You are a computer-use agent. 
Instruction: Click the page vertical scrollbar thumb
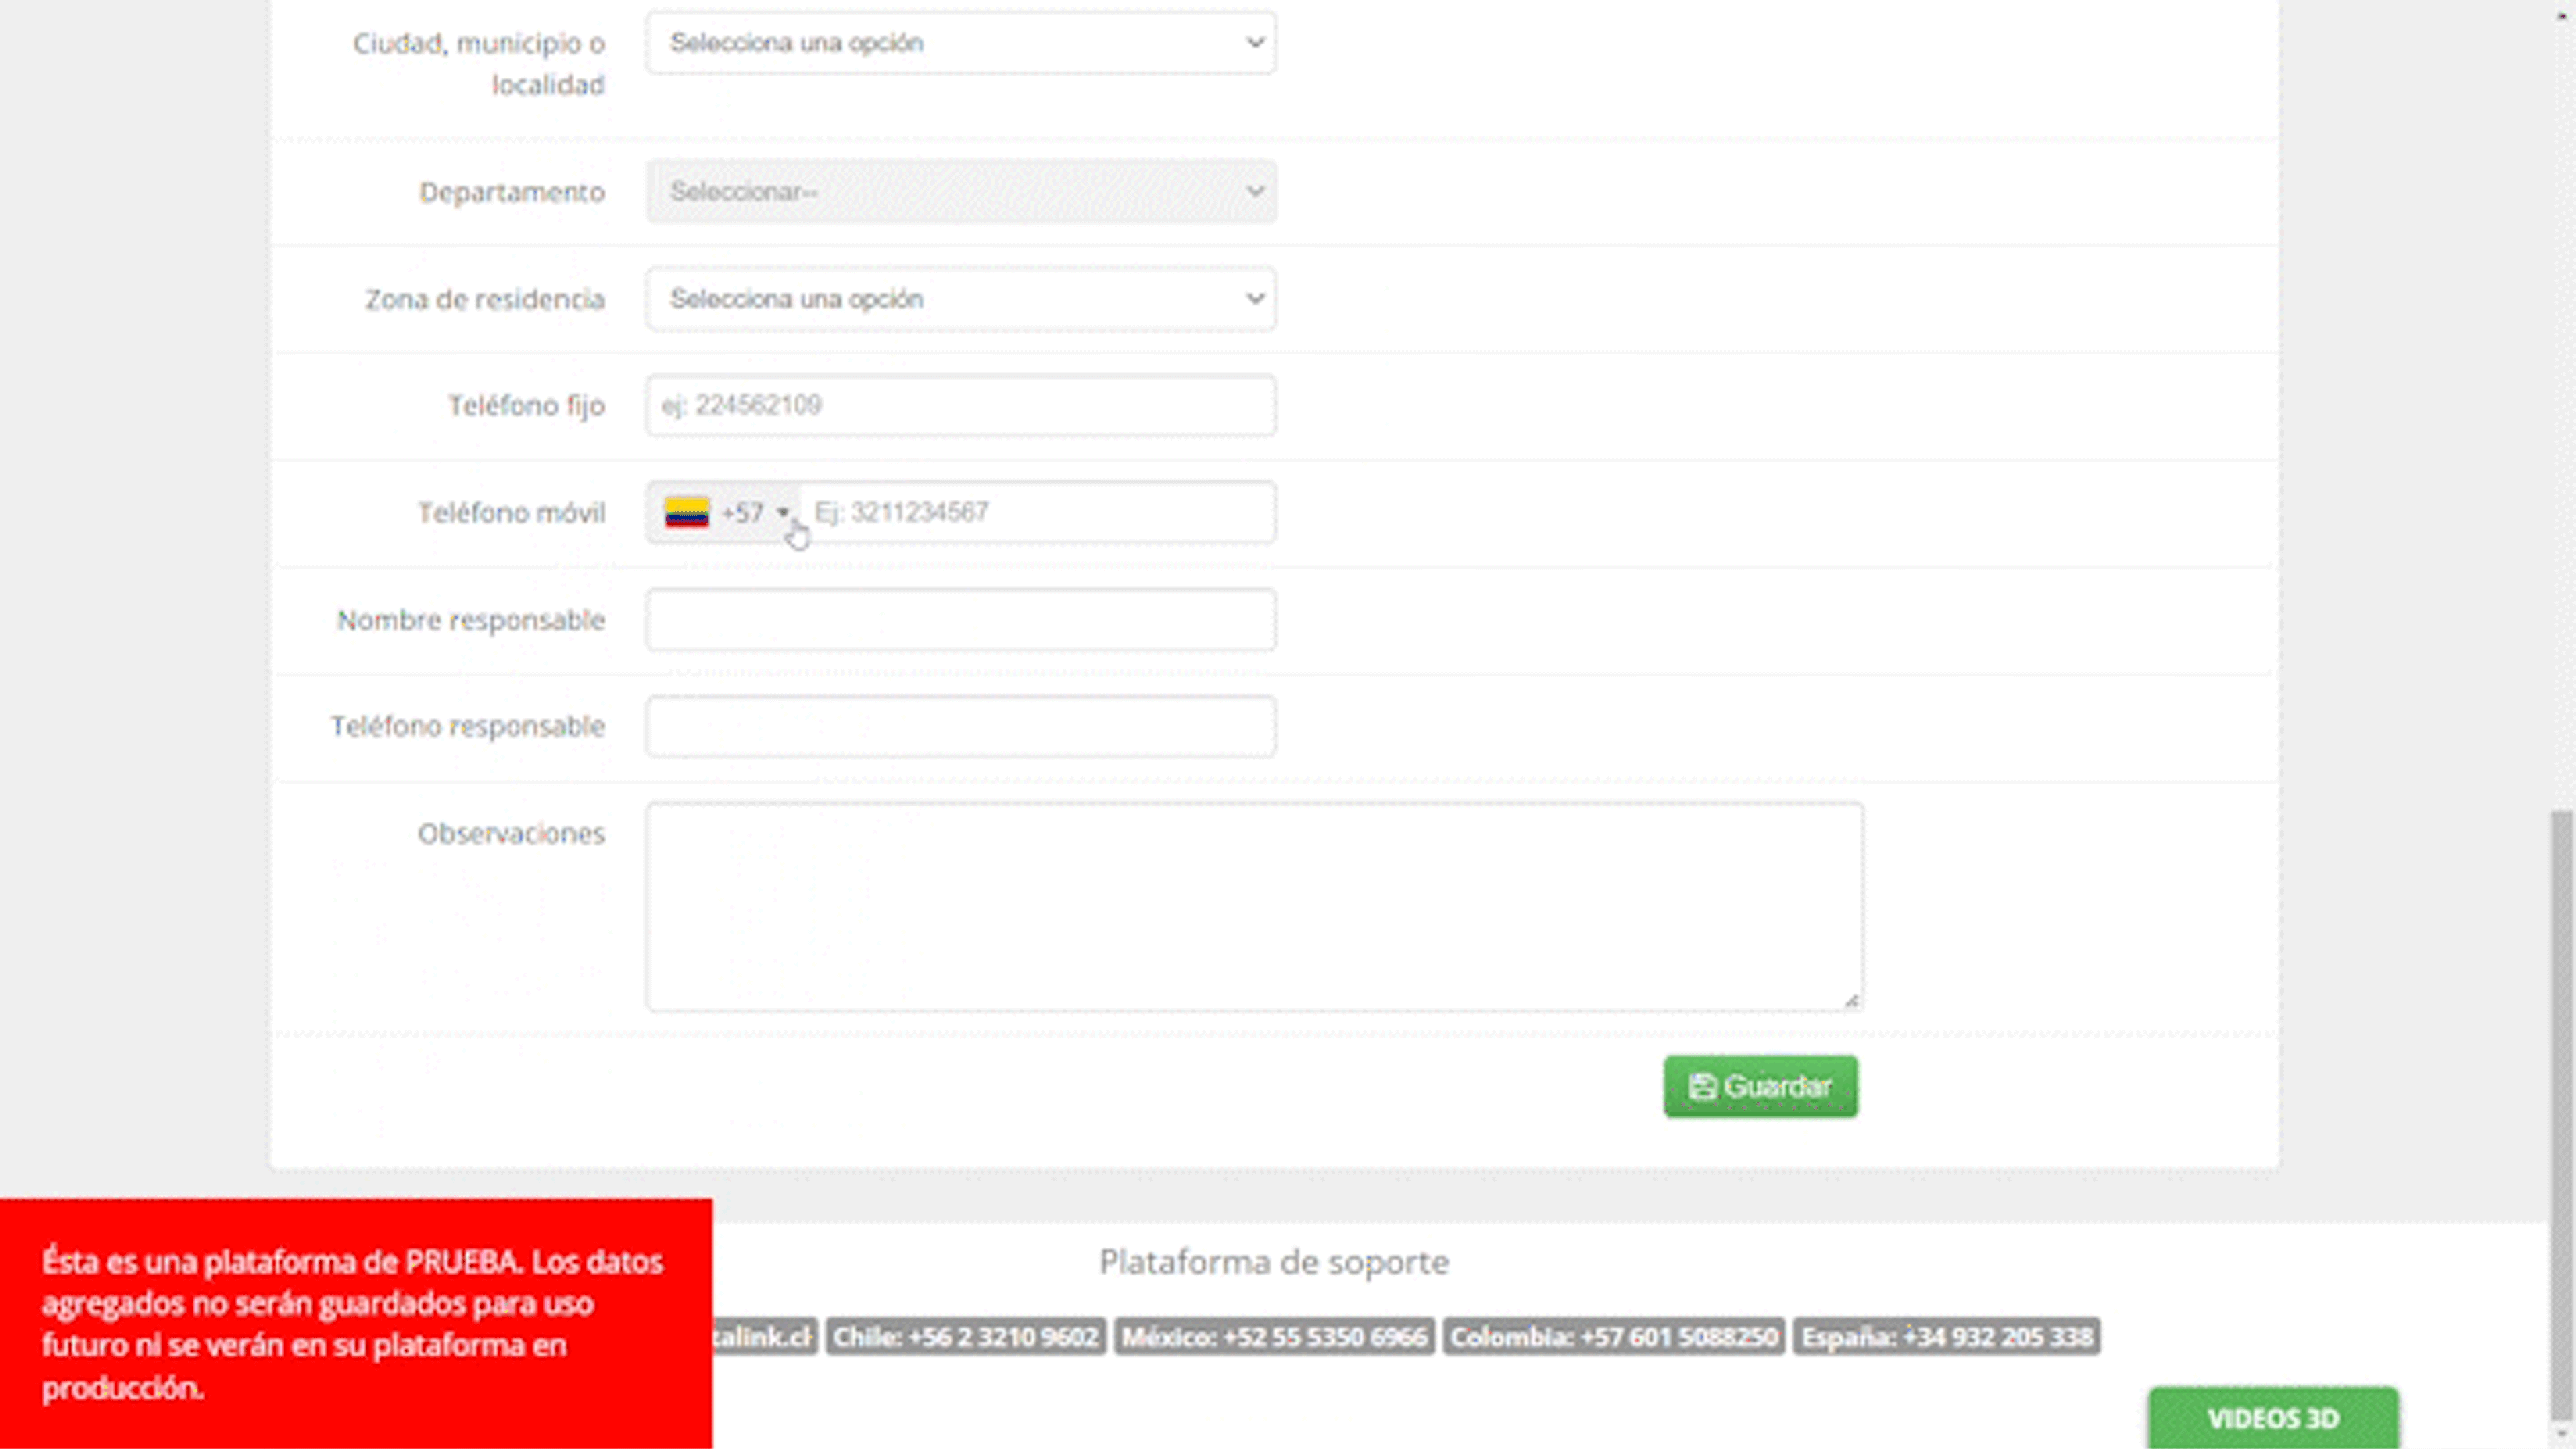2560,1115
